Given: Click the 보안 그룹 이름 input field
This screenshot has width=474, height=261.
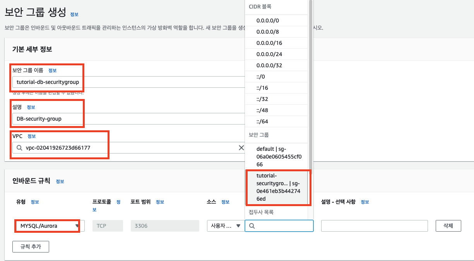Looking at the screenshot, I should [129, 82].
